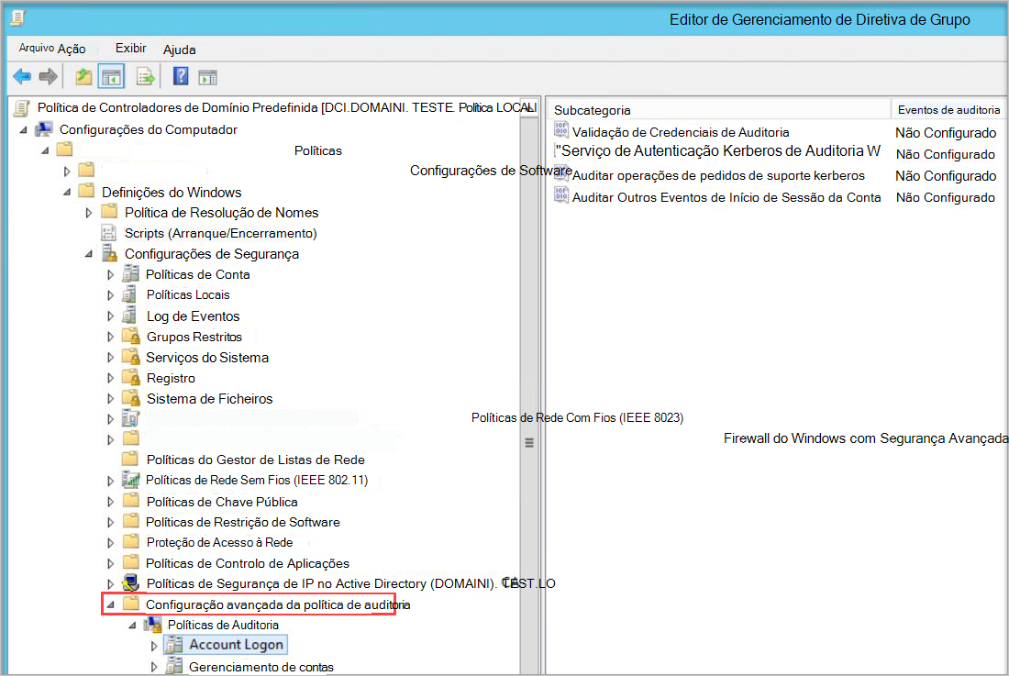
Task: Collapse Configurações de Segurança node
Action: click(89, 254)
